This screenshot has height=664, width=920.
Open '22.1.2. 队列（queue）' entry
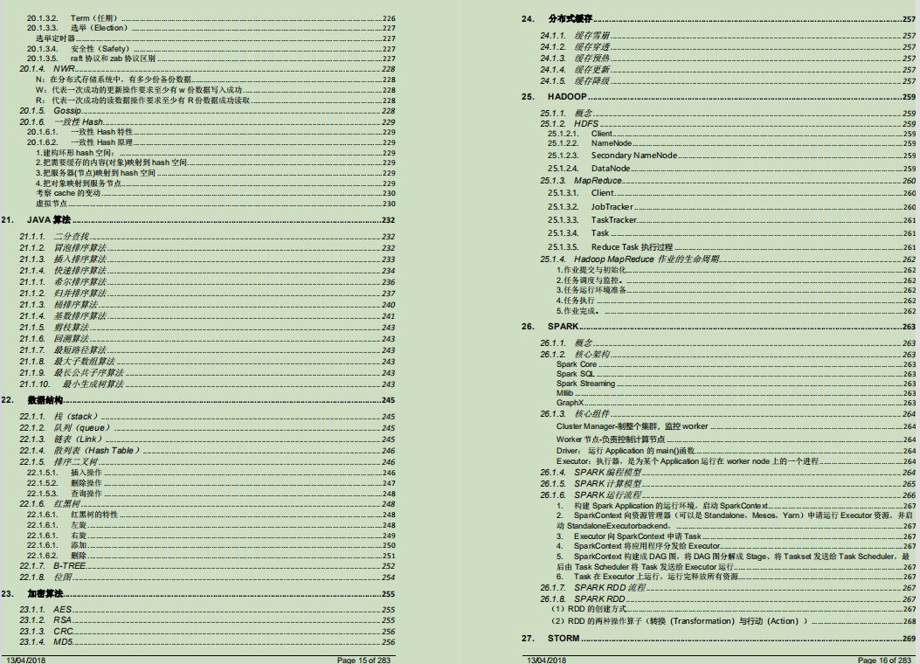[207, 427]
